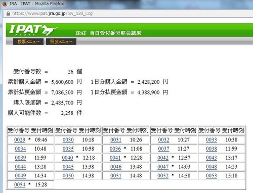
Task: Select the 7,086,300 cumulative payout amount
Action: pos(62,92)
